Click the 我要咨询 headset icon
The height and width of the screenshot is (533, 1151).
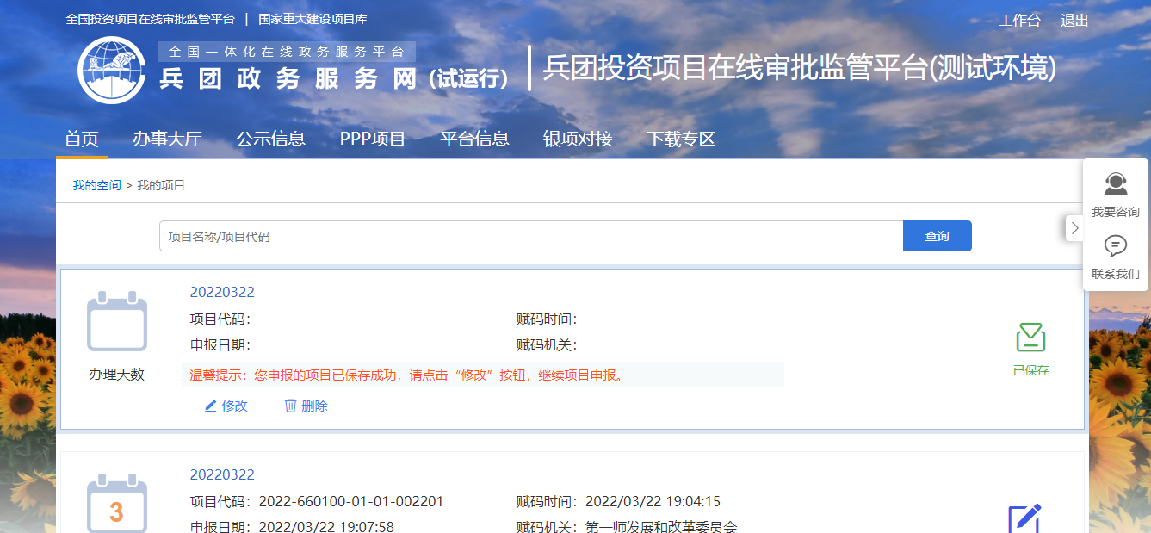point(1116,184)
